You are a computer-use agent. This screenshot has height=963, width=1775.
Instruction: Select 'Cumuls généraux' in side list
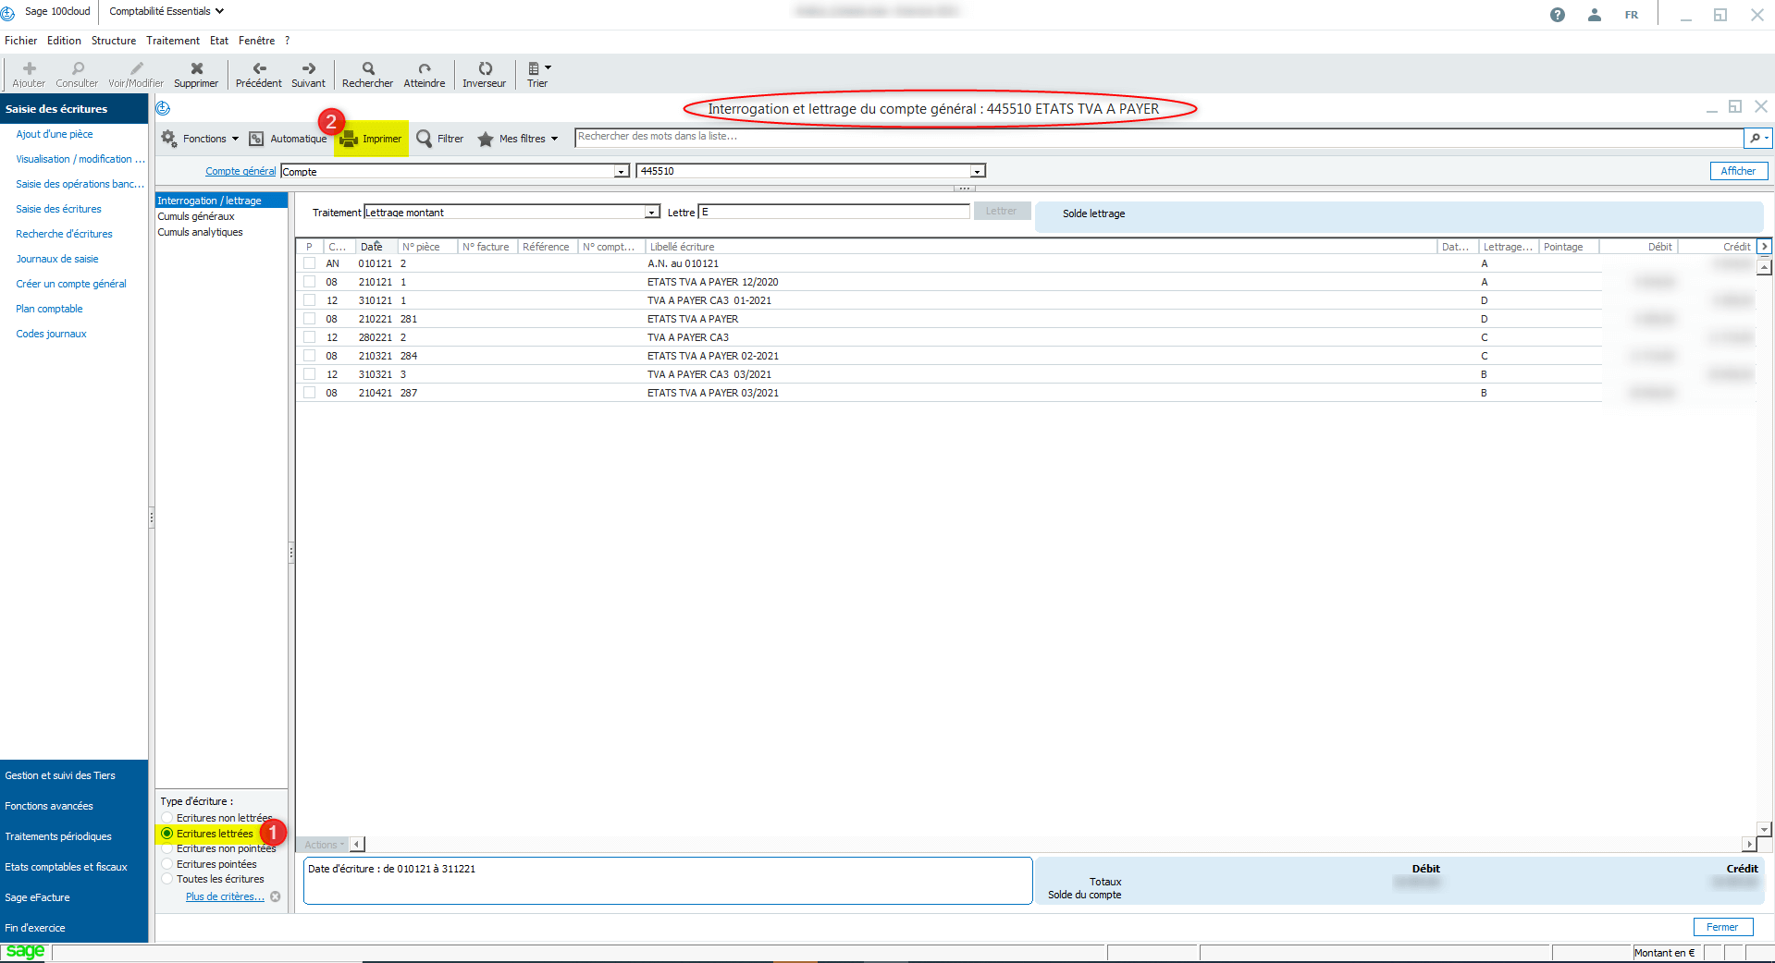[x=196, y=216]
